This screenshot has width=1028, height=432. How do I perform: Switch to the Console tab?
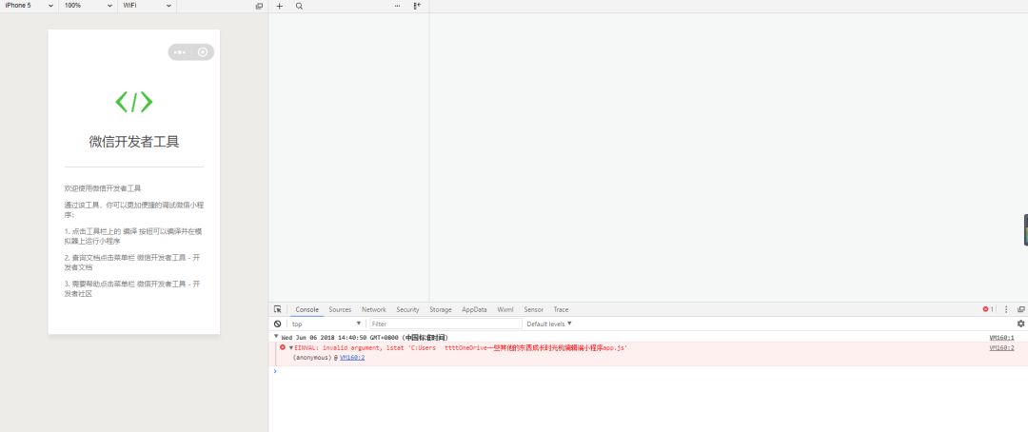coord(306,309)
